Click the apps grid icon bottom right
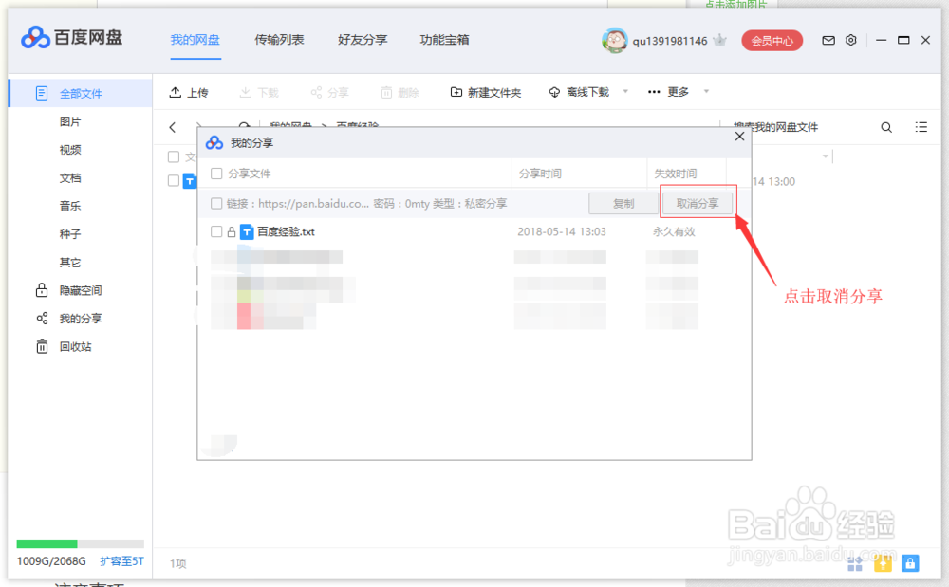Image resolution: width=949 pixels, height=587 pixels. (x=853, y=563)
